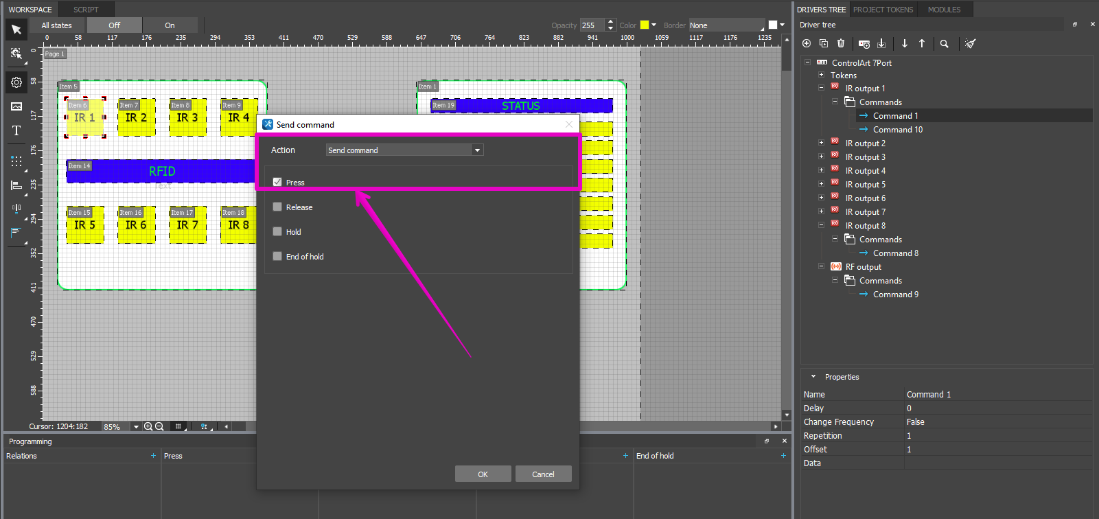Open the PROJECT TOKENS tab
Image resolution: width=1099 pixels, height=519 pixels.
pyautogui.click(x=883, y=10)
